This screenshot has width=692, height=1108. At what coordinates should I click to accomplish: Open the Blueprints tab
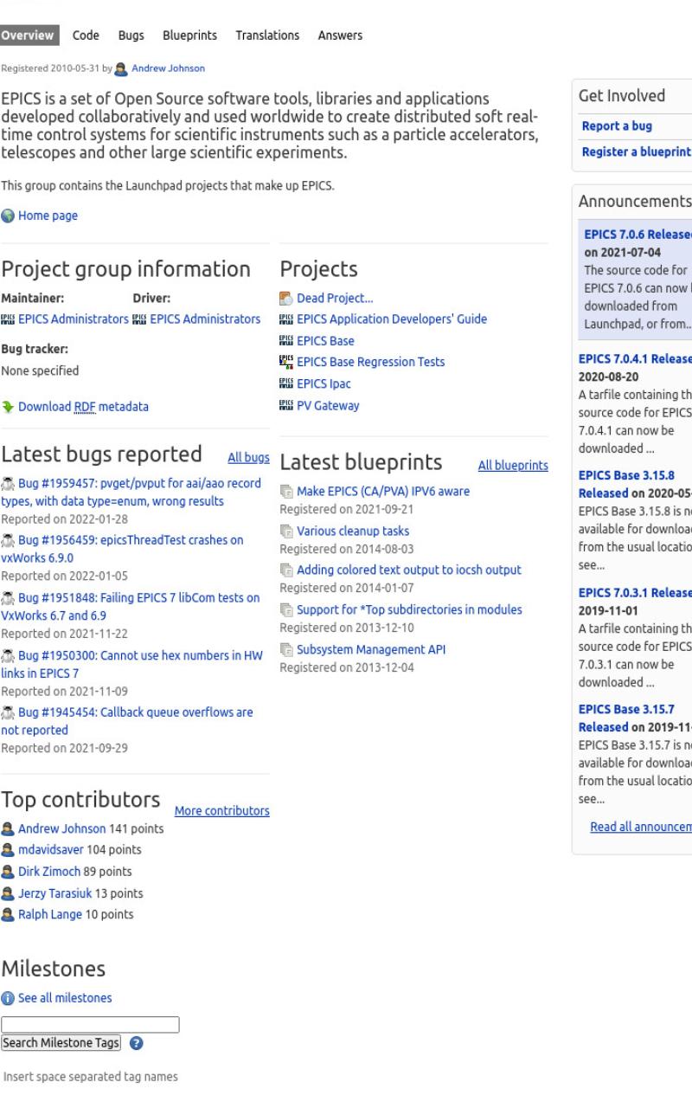[189, 35]
